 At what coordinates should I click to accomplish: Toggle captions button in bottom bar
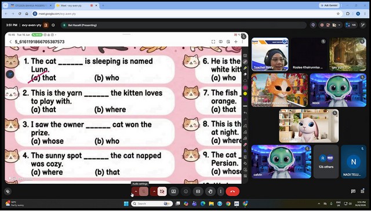click(x=198, y=191)
